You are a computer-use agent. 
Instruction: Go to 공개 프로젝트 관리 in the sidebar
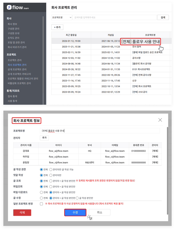17,69
